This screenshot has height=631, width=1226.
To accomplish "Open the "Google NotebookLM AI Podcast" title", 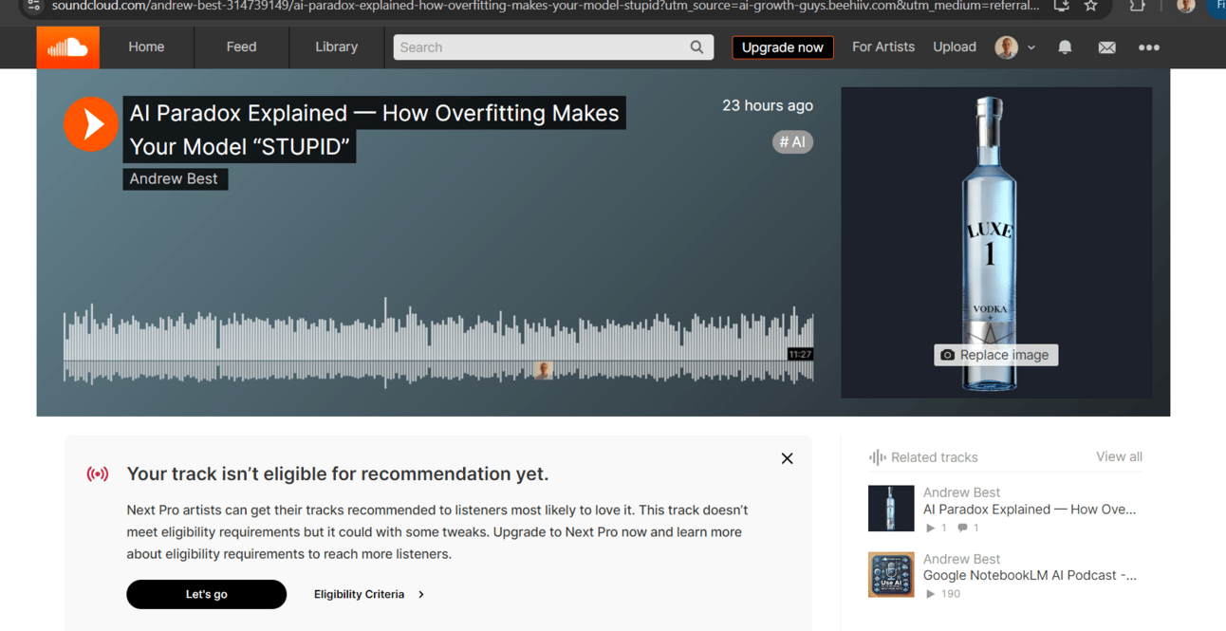I will click(1030, 575).
